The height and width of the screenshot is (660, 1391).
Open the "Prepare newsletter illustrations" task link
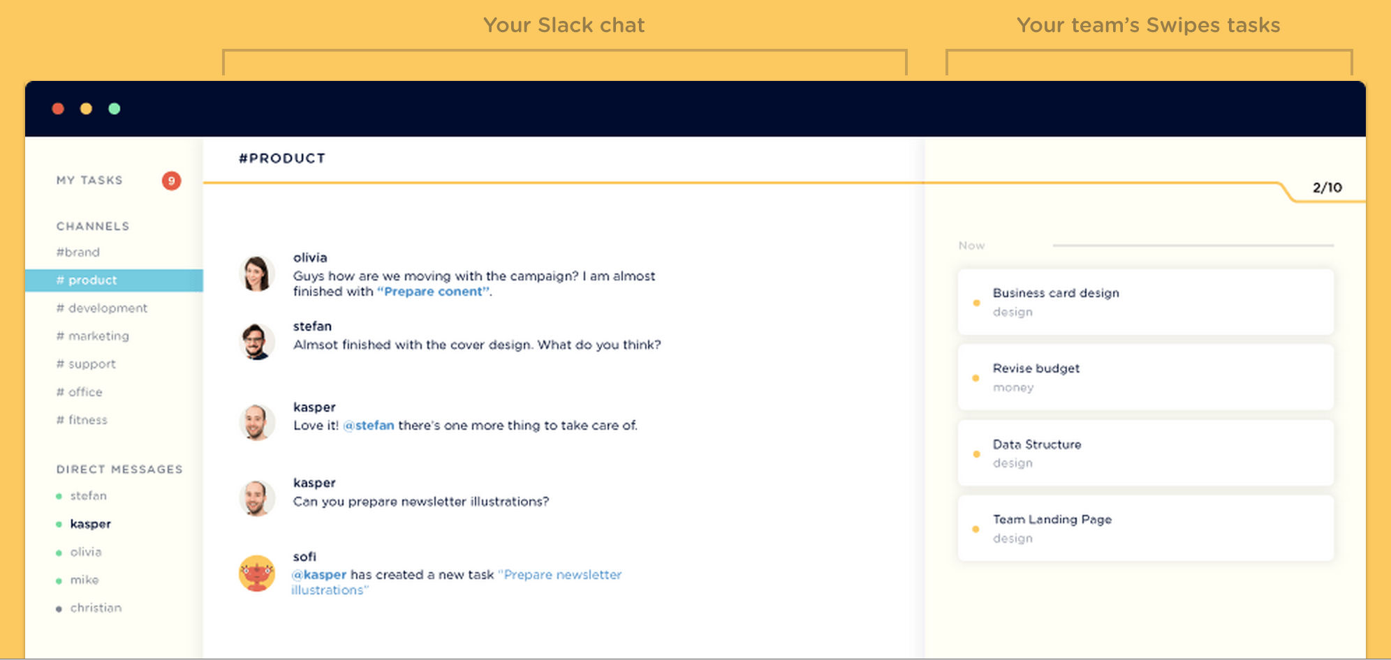point(456,583)
